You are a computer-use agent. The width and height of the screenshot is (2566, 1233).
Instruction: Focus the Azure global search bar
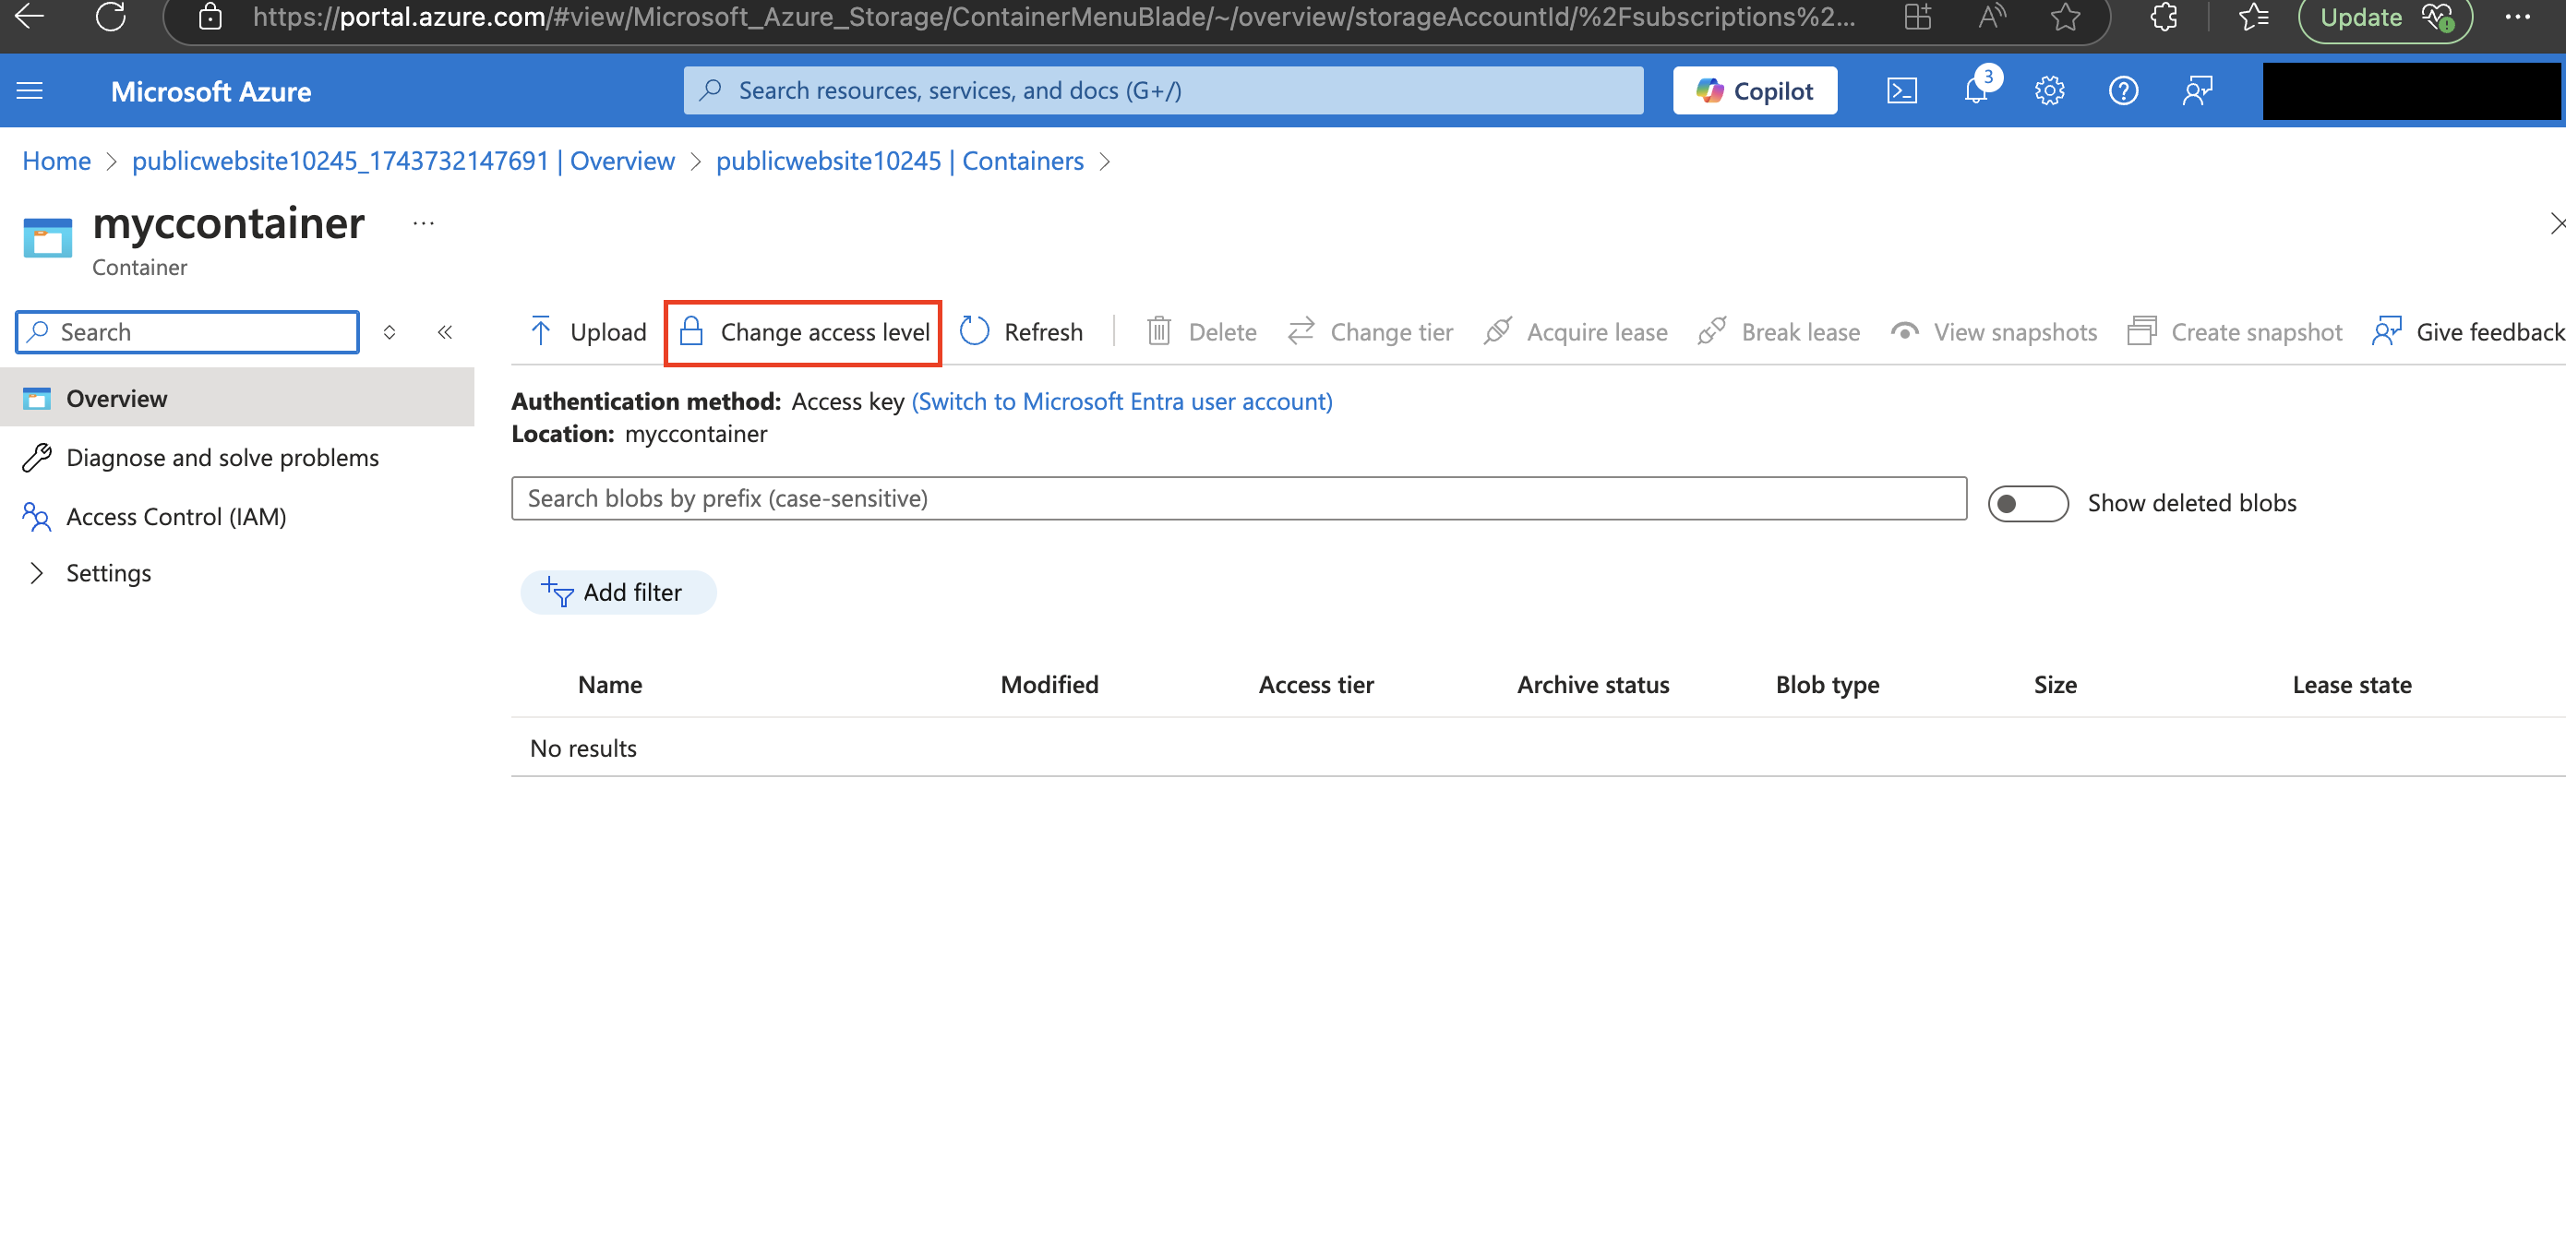[1162, 90]
